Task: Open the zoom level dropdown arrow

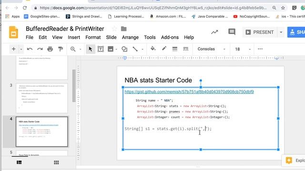Action: 81,49
